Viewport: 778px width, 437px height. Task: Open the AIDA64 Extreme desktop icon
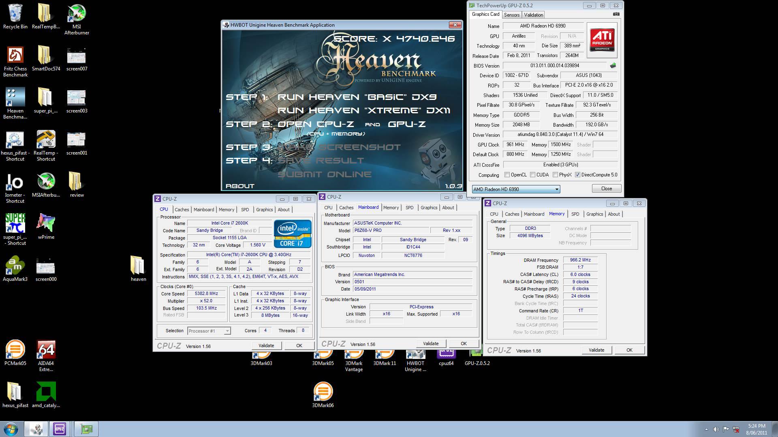click(x=46, y=356)
